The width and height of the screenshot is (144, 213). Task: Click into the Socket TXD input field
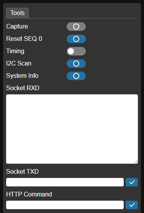click(65, 182)
